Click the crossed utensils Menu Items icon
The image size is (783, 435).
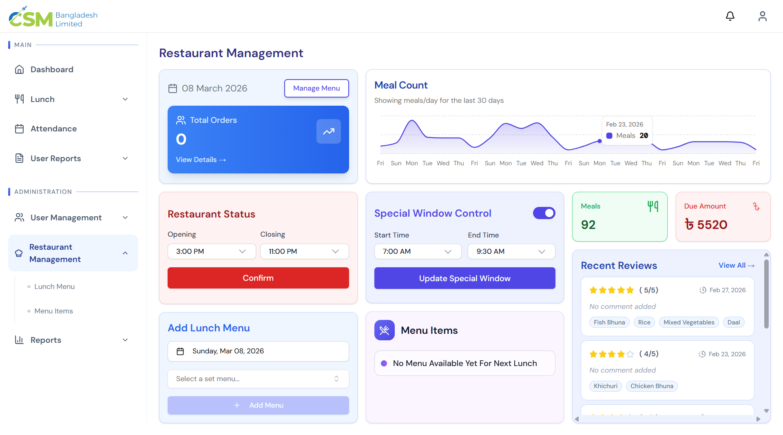click(x=384, y=330)
